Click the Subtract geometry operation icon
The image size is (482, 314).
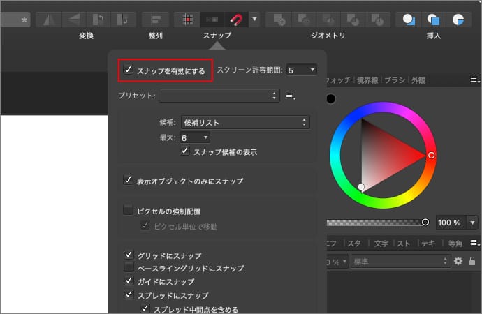tap(303, 19)
